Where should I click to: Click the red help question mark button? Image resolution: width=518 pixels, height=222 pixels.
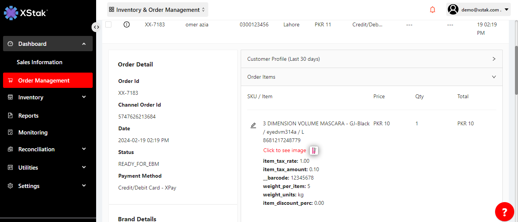coord(504,212)
